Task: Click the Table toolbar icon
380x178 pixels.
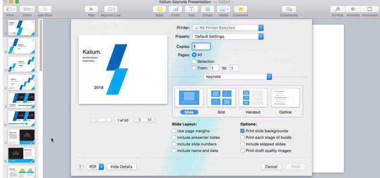Action: [159, 9]
